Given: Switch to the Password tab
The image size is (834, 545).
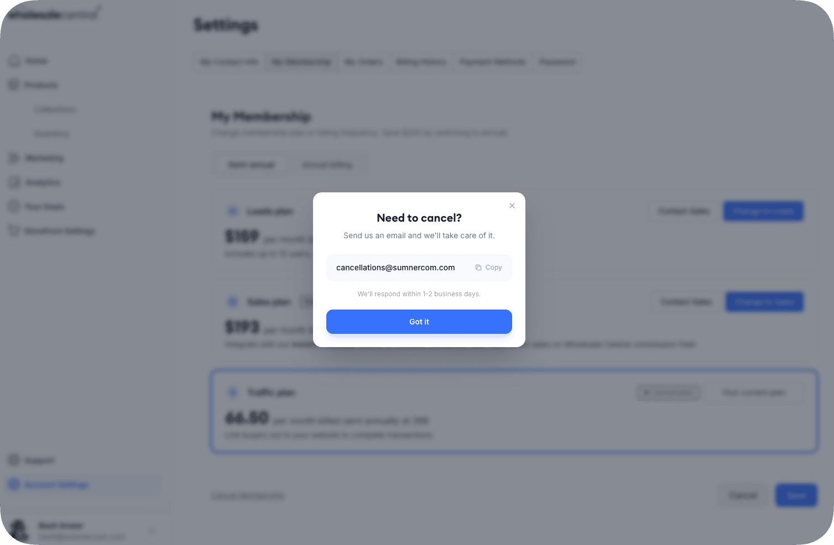Looking at the screenshot, I should click(557, 62).
